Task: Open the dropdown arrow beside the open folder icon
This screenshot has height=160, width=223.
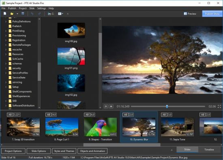Action: tap(17, 14)
